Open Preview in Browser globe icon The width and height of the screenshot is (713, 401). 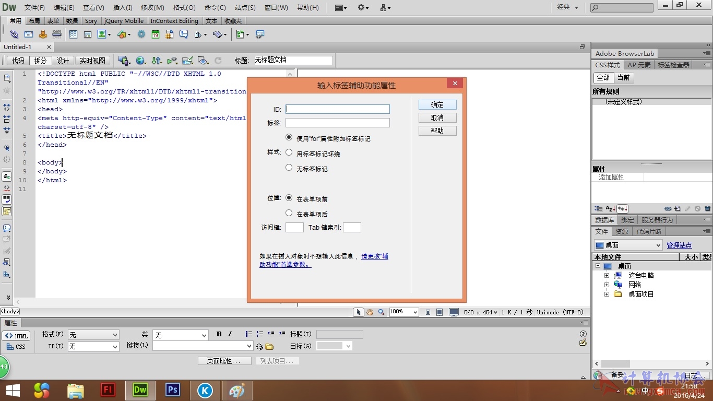(x=140, y=61)
